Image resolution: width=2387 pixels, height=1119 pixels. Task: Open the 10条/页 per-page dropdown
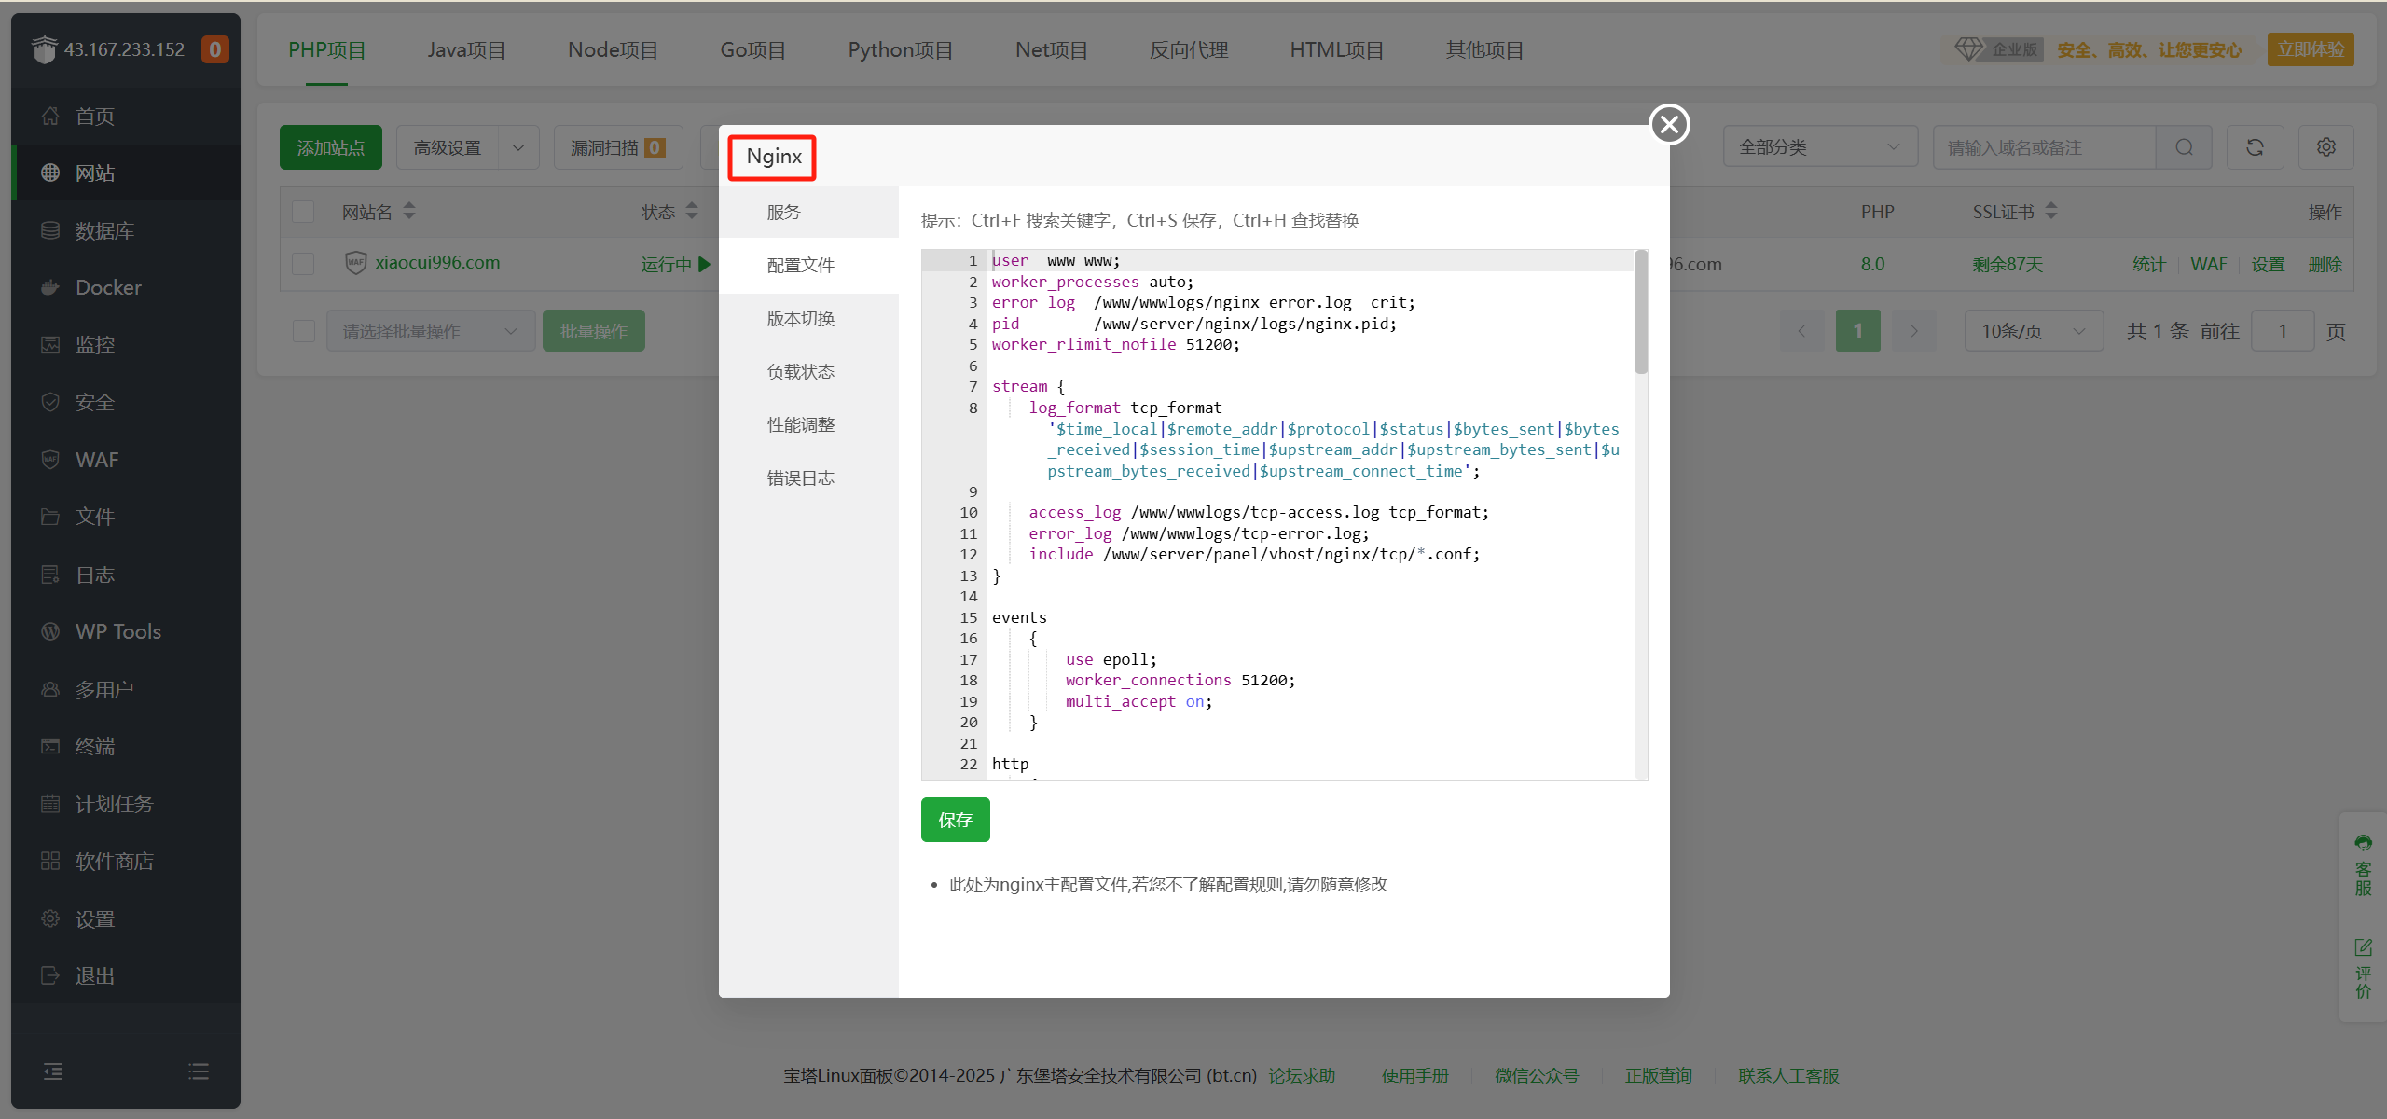2033,330
